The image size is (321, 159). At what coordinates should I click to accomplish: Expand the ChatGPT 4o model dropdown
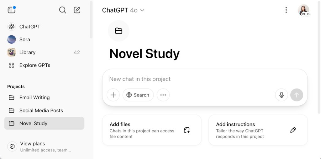pos(123,10)
